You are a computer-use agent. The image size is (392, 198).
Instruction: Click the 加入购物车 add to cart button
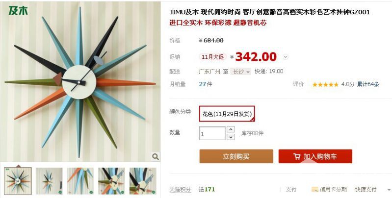tap(315, 156)
